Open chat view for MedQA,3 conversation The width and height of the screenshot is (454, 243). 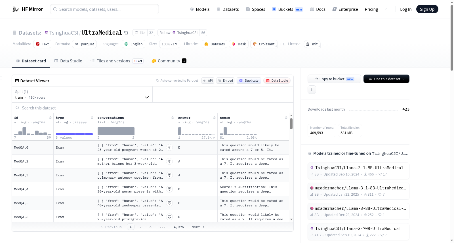pyautogui.click(x=169, y=175)
